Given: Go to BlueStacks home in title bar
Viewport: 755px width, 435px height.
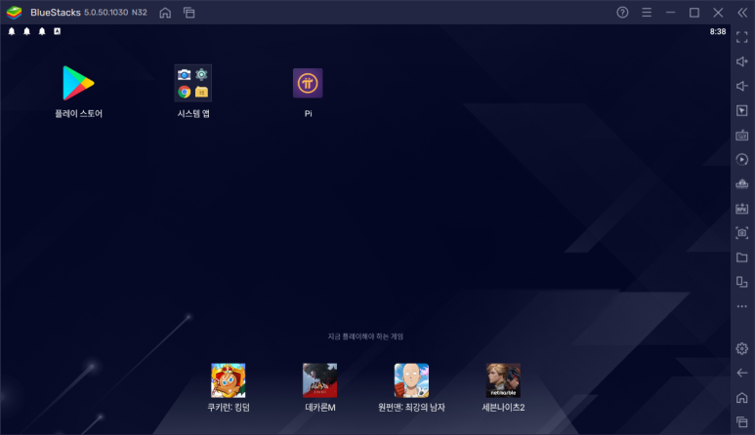Looking at the screenshot, I should tap(165, 13).
